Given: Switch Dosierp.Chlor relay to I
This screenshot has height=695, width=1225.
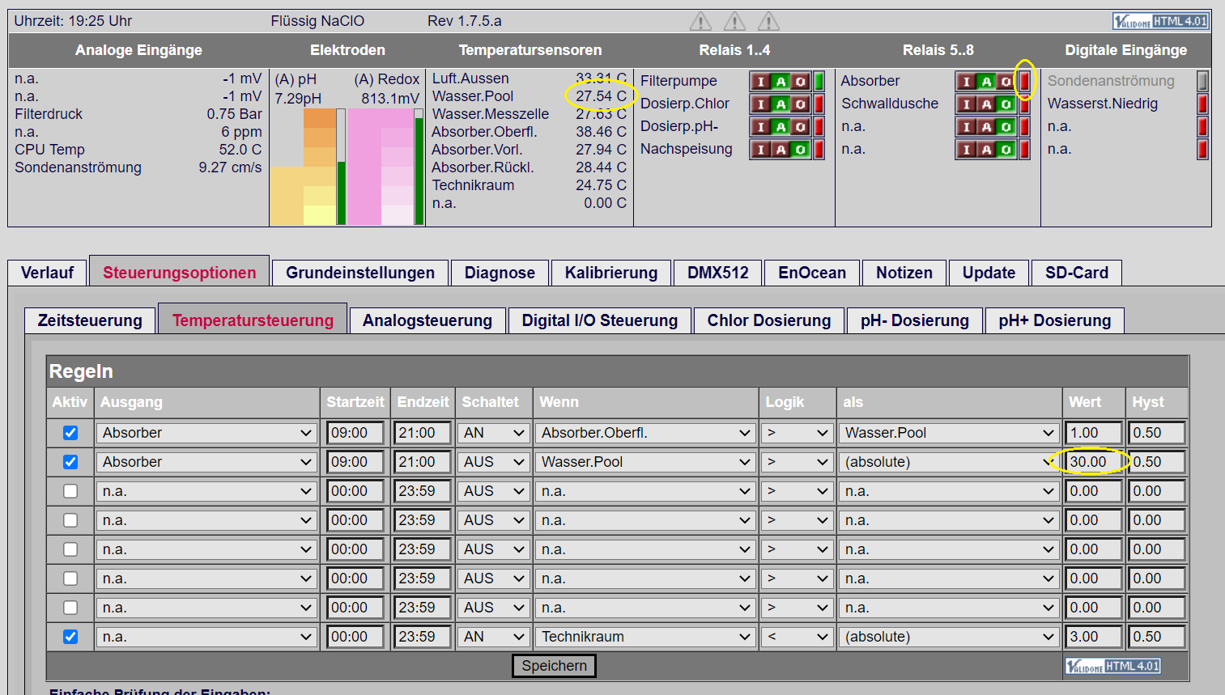Looking at the screenshot, I should (761, 104).
